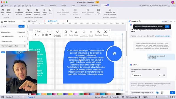Viewport: 176px width, 99px height.
Task: Select the W circle shape on canvas
Action: tap(114, 54)
